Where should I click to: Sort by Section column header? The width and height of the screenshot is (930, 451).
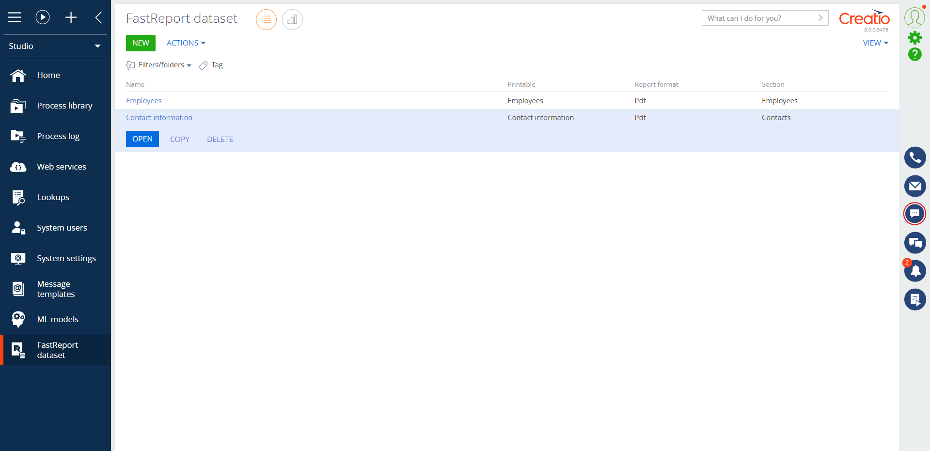(x=773, y=84)
